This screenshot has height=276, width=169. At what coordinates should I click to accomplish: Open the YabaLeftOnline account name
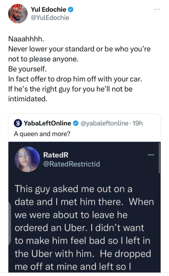pyautogui.click(x=47, y=123)
